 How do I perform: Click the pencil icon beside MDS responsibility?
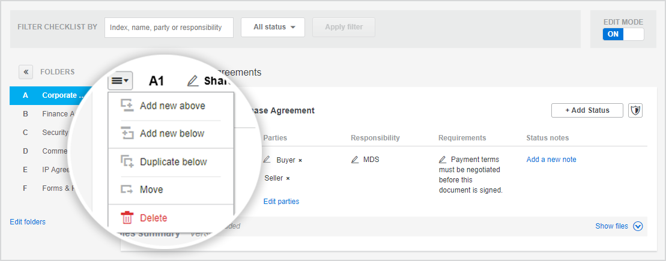tap(355, 160)
